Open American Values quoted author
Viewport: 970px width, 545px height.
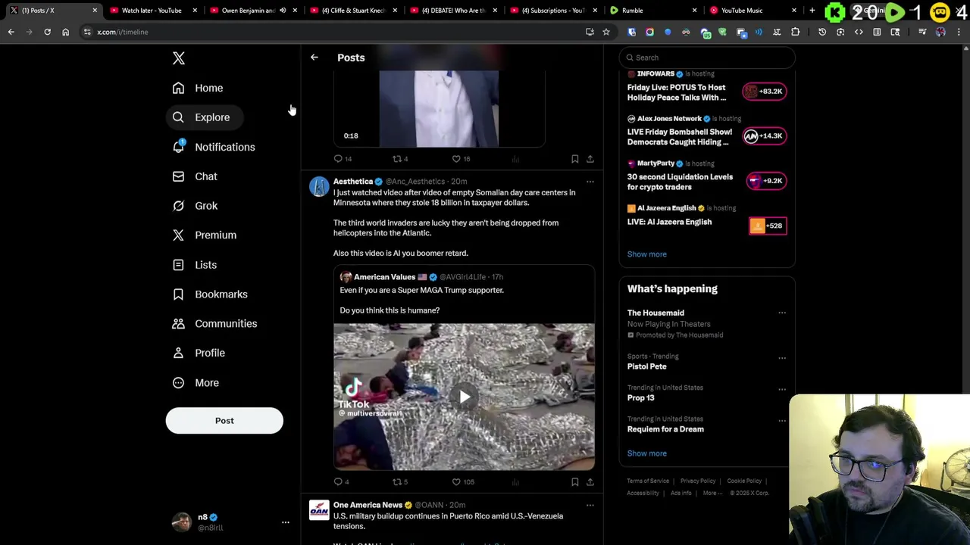click(x=384, y=277)
